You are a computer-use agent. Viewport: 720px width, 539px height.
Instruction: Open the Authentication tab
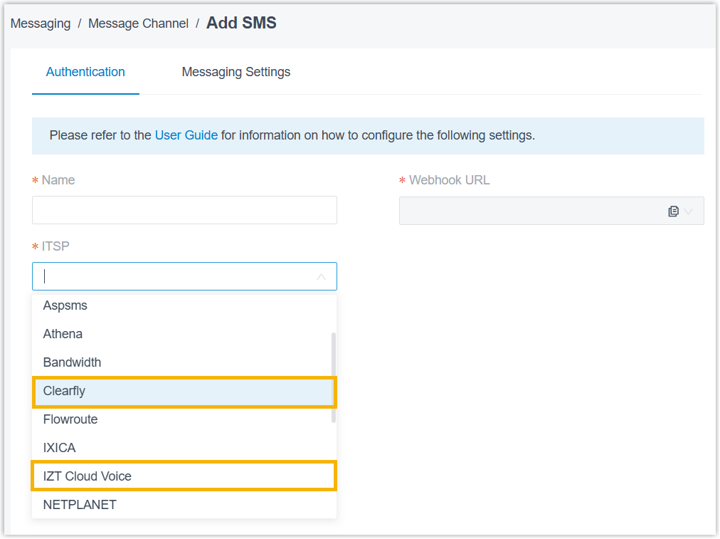click(x=85, y=72)
